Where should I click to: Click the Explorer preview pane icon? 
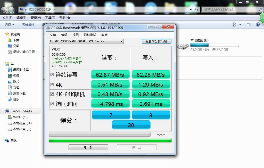coord(249,24)
